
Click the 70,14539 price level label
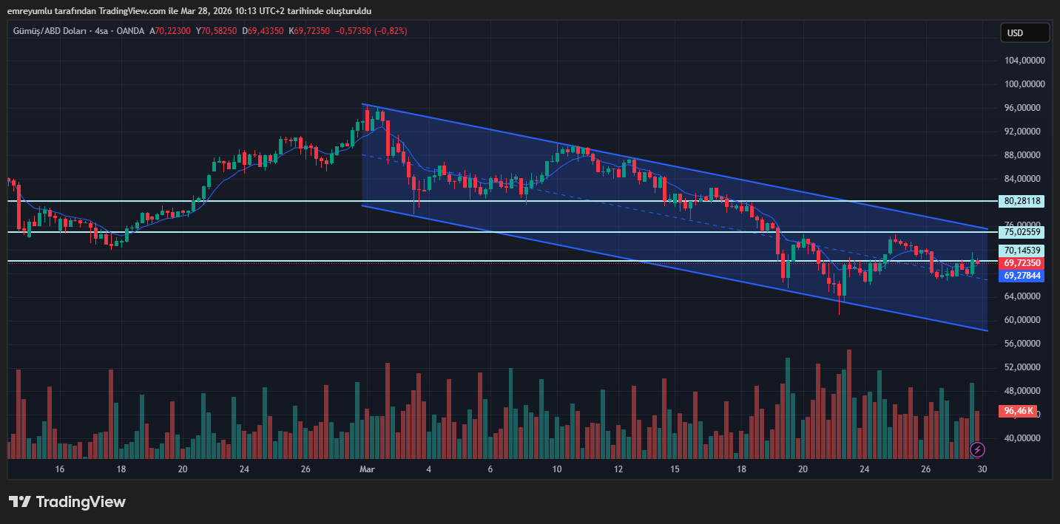(1022, 251)
